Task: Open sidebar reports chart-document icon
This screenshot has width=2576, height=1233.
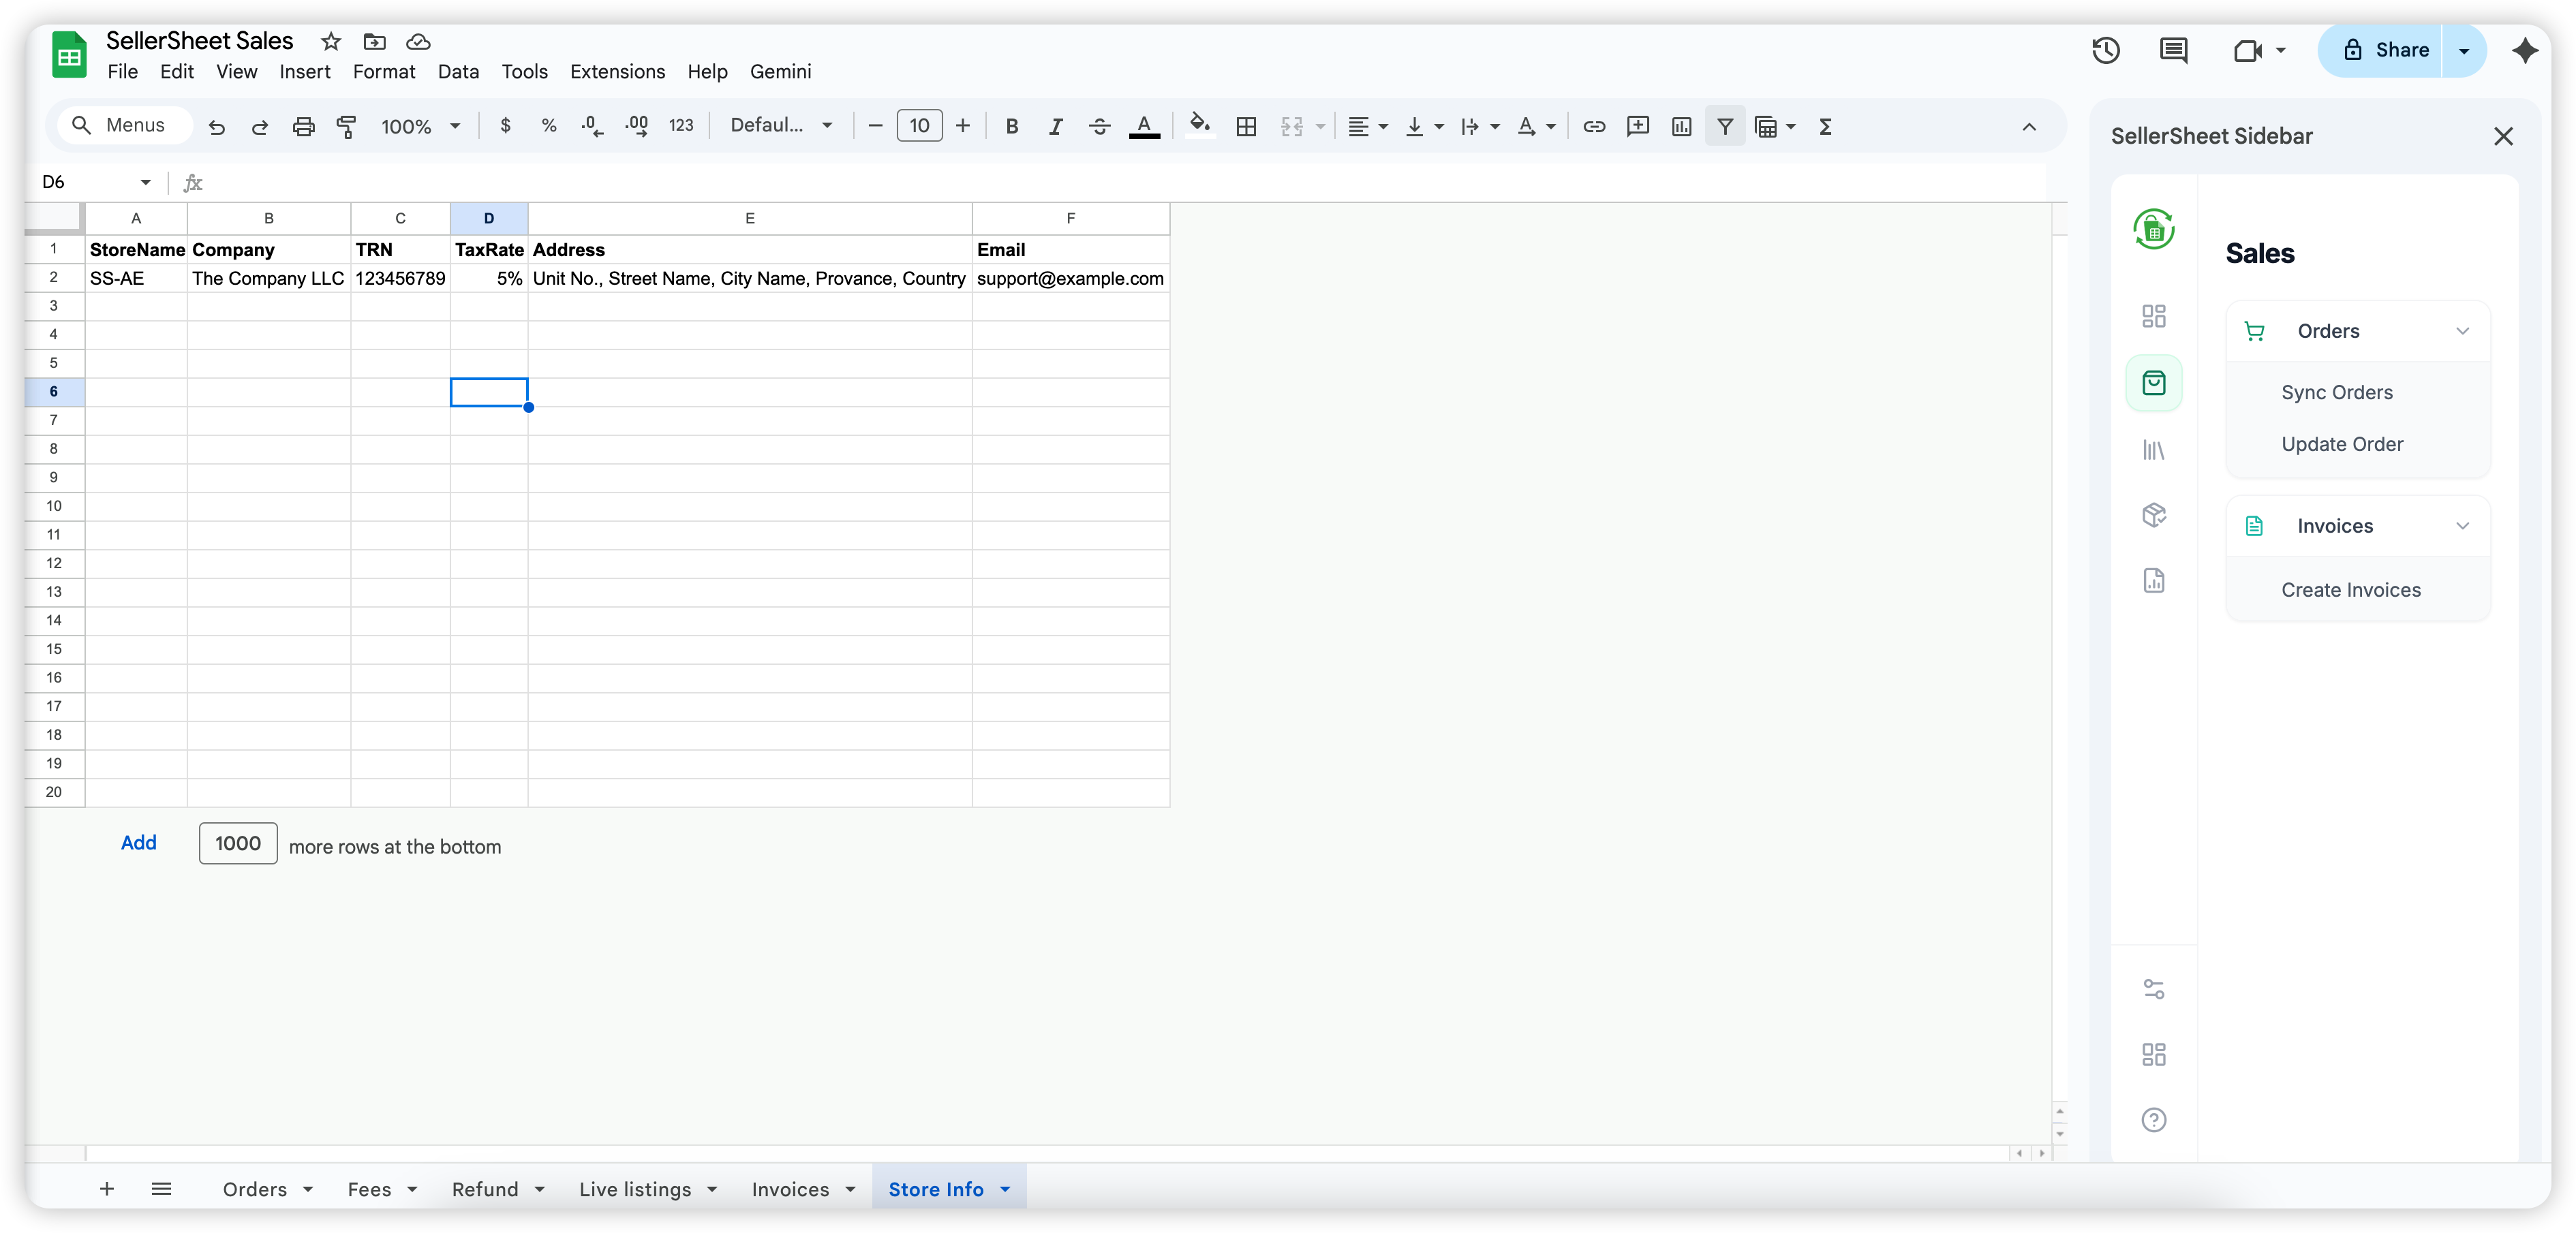Action: pos(2153,580)
